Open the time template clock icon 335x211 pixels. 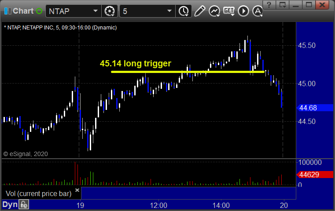(x=184, y=11)
